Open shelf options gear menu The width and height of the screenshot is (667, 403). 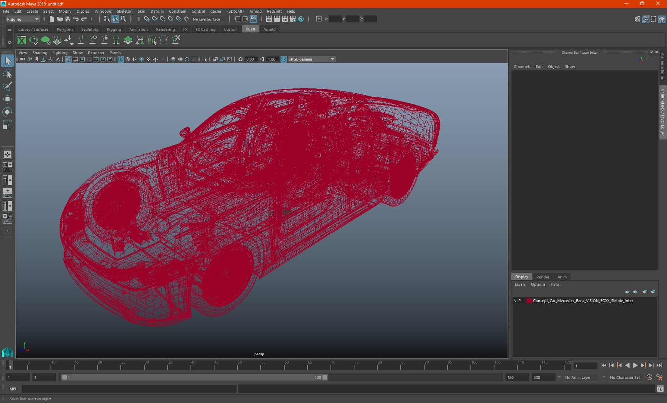point(9,42)
